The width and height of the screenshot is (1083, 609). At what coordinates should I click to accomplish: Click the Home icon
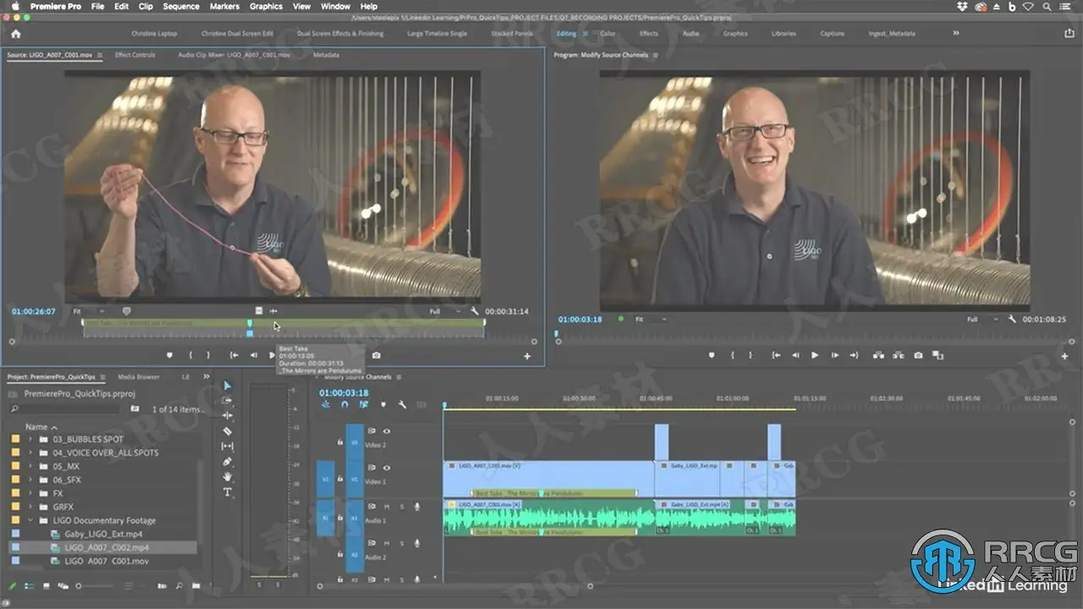tap(15, 34)
